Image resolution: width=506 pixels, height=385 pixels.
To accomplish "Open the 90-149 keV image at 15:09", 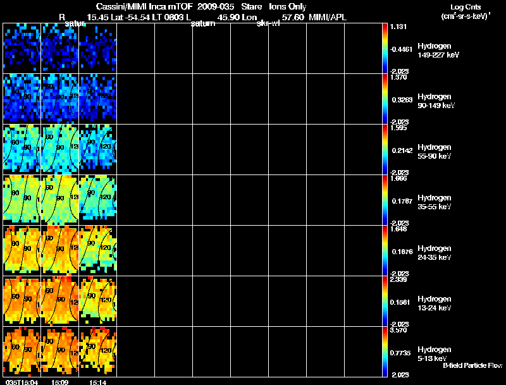I will click(x=60, y=99).
